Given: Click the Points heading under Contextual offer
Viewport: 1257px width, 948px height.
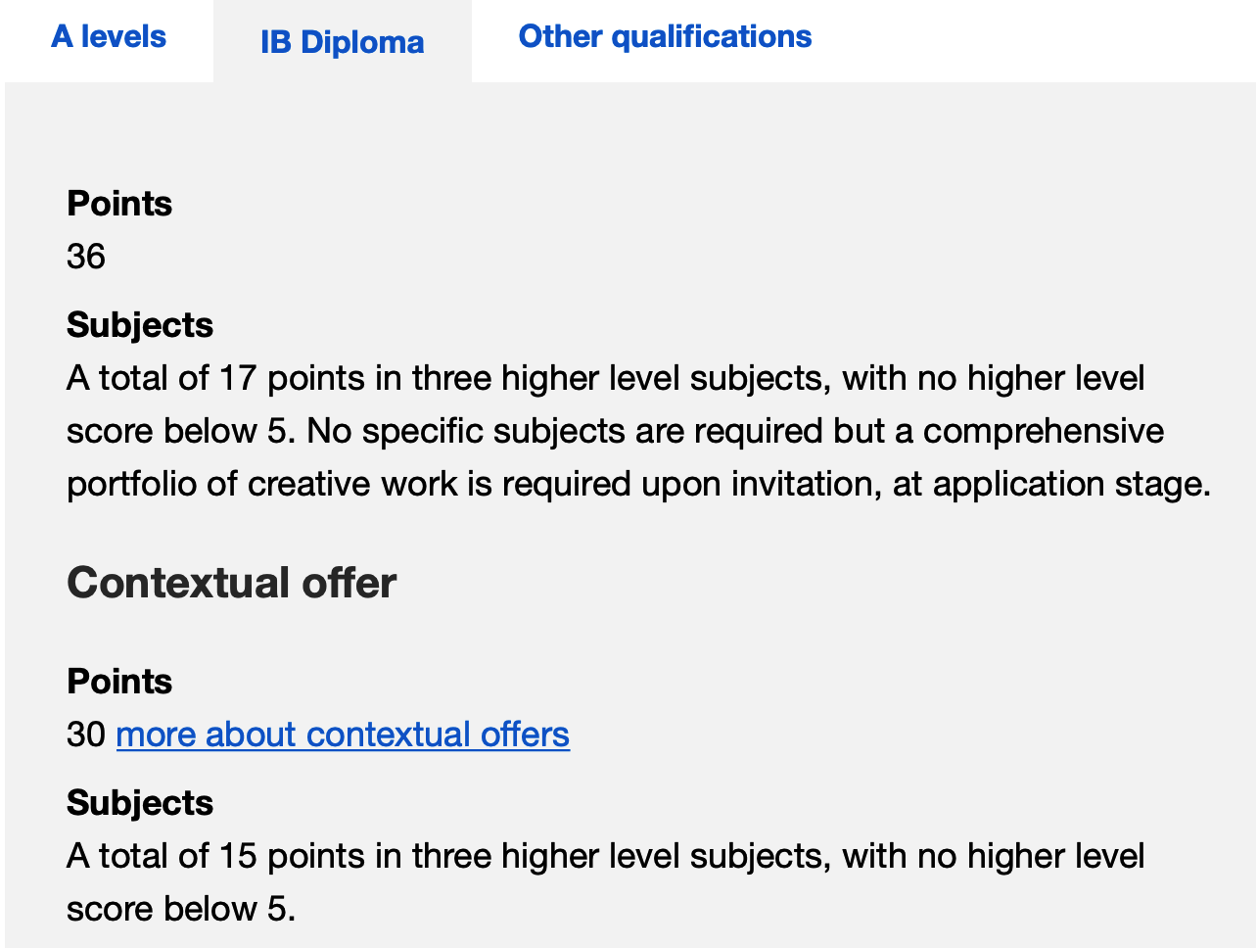Looking at the screenshot, I should click(x=119, y=682).
